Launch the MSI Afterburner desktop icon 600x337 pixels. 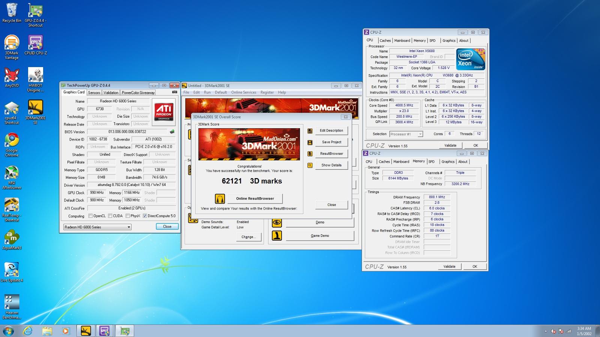point(12,177)
